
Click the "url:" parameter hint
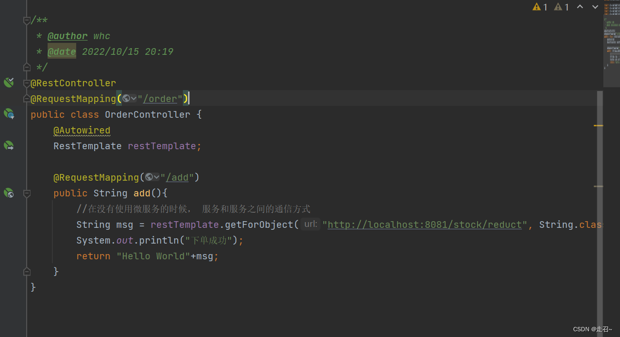pyautogui.click(x=311, y=224)
